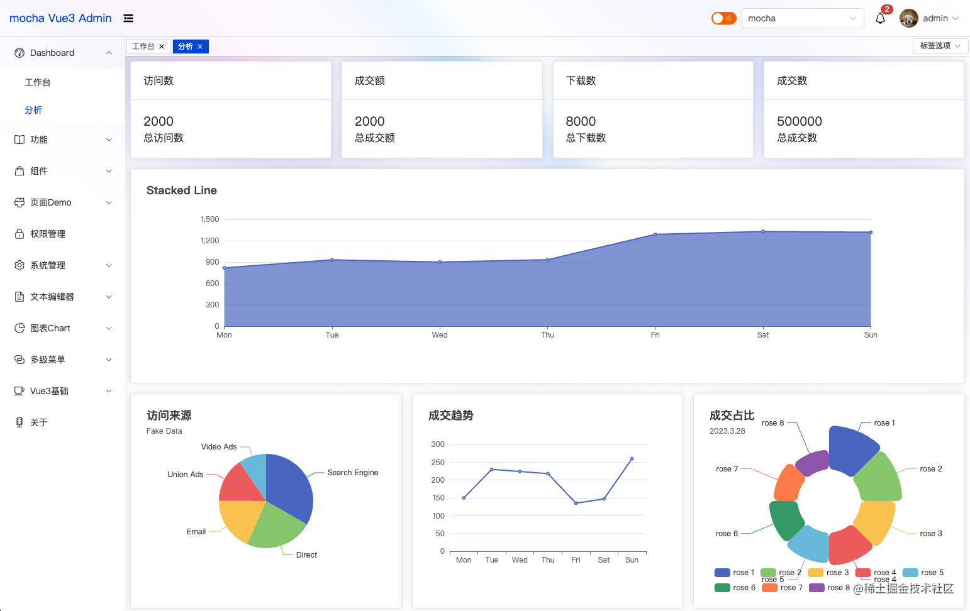Toggle rose 7 legend series
This screenshot has width=970, height=611.
click(782, 588)
